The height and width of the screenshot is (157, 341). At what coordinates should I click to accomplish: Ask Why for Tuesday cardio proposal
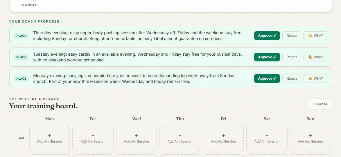coord(315,57)
